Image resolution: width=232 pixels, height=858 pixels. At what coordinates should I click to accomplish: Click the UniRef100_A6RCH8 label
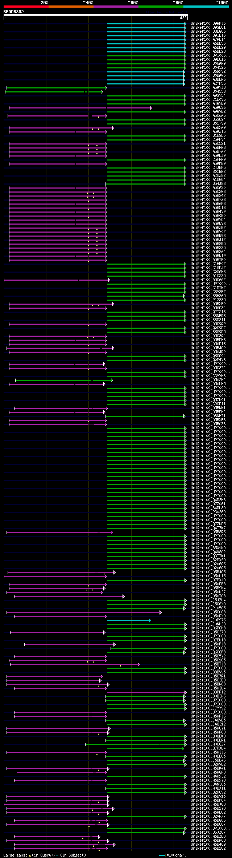coord(208,628)
